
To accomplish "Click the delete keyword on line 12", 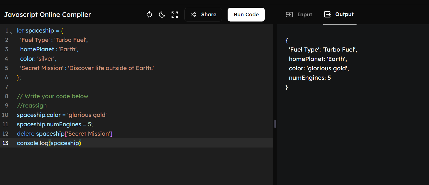I will [26, 134].
